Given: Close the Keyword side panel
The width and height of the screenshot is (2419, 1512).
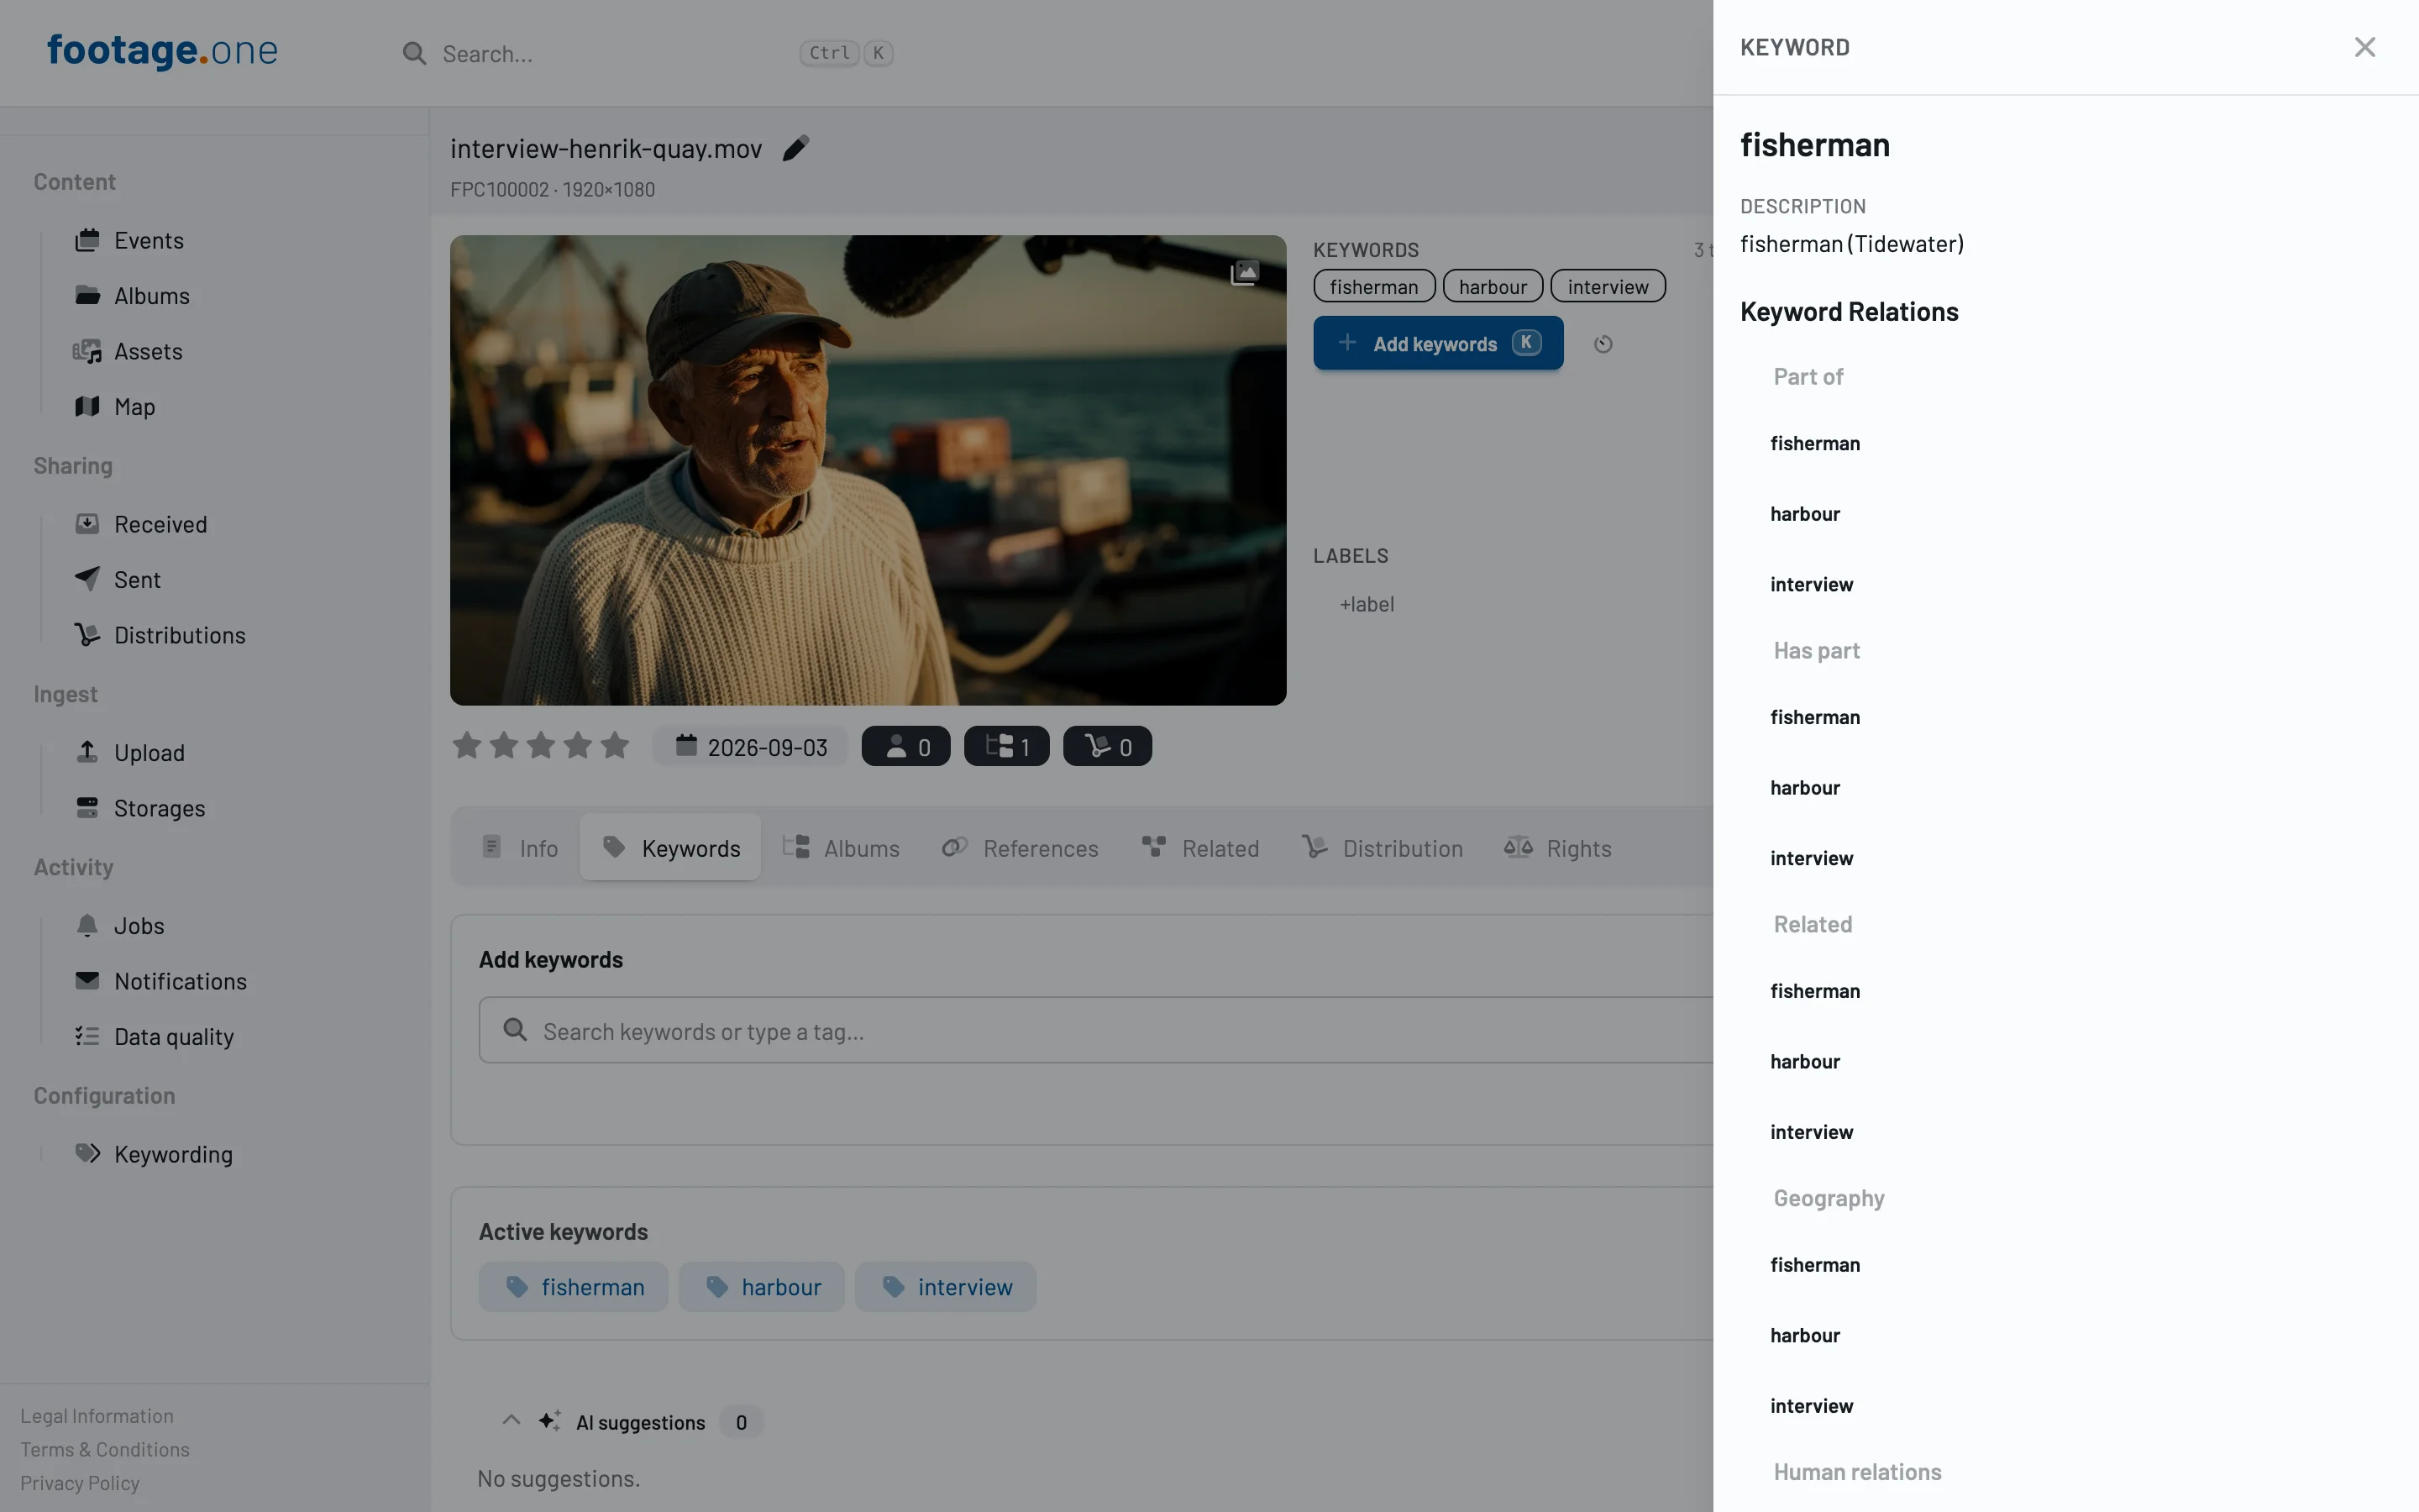Looking at the screenshot, I should point(2364,47).
